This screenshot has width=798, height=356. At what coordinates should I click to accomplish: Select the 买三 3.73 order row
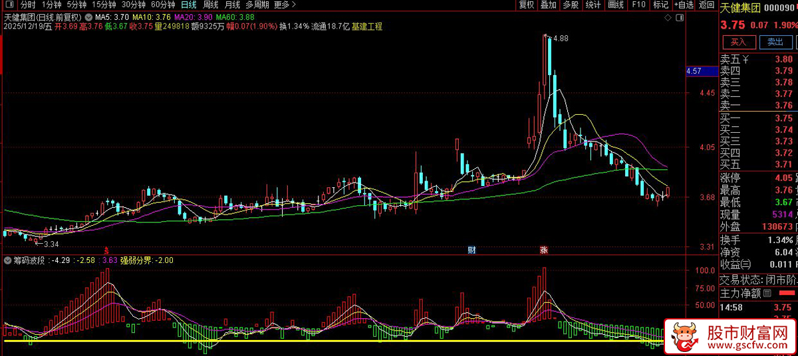coord(757,141)
